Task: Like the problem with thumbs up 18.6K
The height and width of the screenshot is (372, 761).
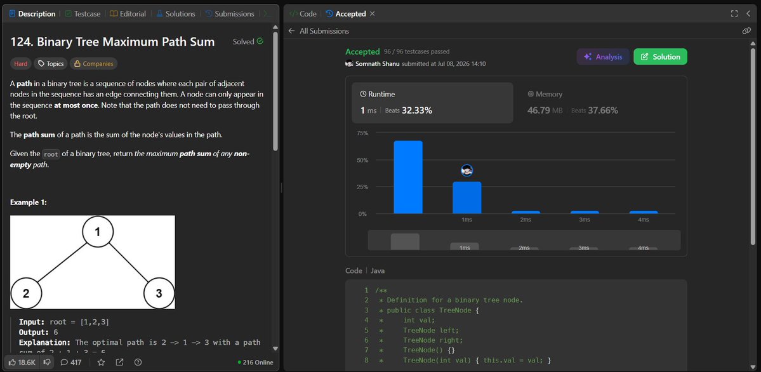Action: 22,362
